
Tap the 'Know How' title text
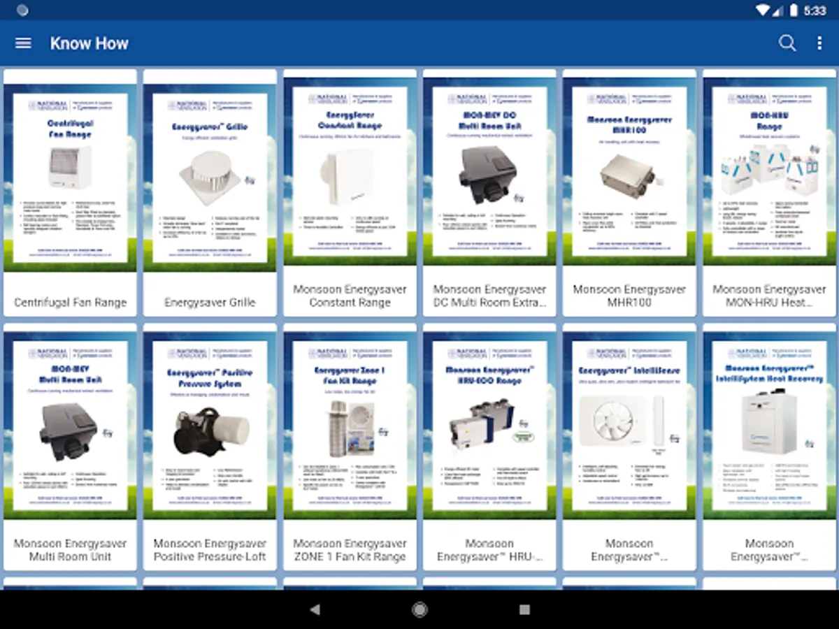click(89, 43)
